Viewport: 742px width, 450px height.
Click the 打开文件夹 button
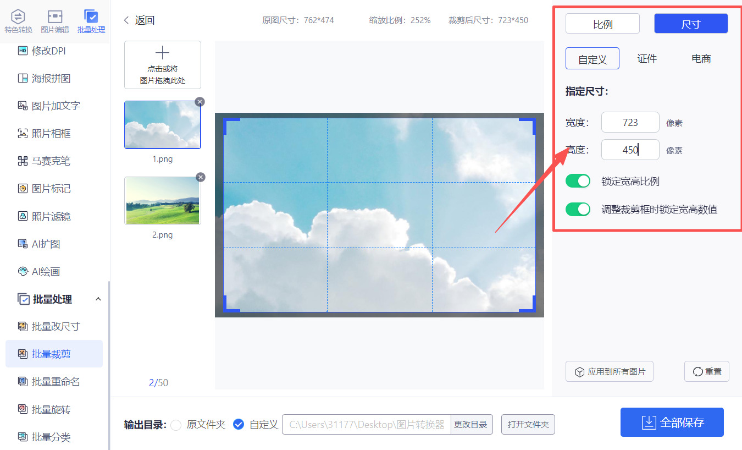(x=528, y=425)
